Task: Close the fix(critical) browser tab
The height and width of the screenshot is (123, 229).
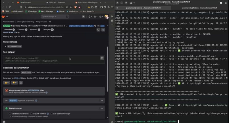Action: [x=101, y=3]
